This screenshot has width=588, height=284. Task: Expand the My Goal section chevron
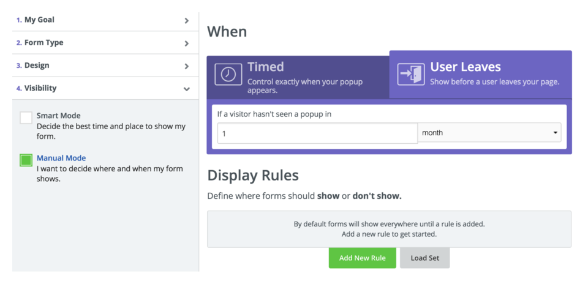pyautogui.click(x=186, y=21)
